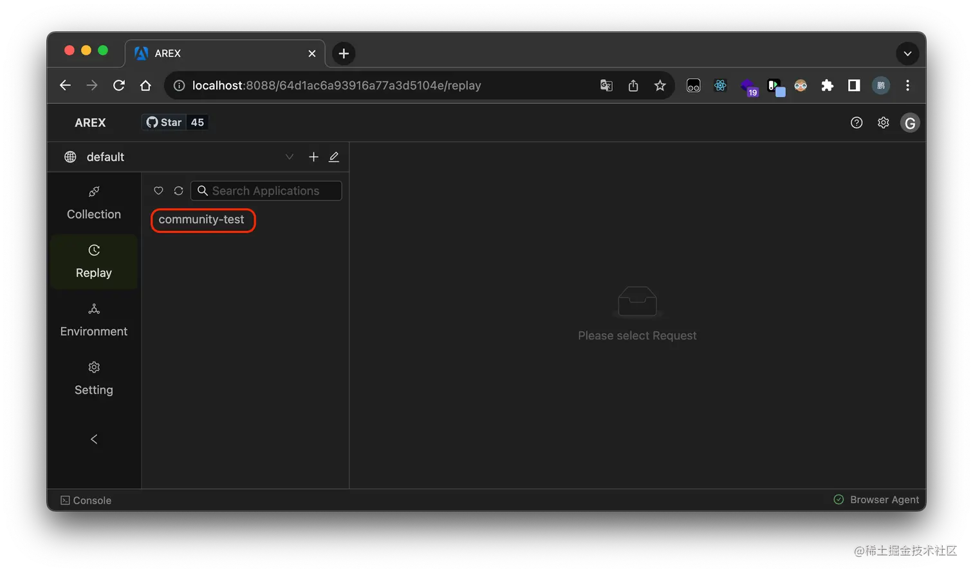Open the black-and-blue extension icon
The height and width of the screenshot is (573, 973).
point(776,87)
